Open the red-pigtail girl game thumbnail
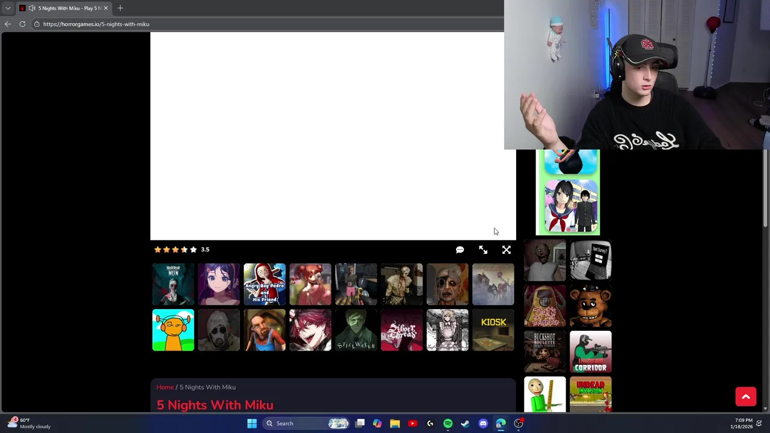The image size is (770, 433). point(310,284)
